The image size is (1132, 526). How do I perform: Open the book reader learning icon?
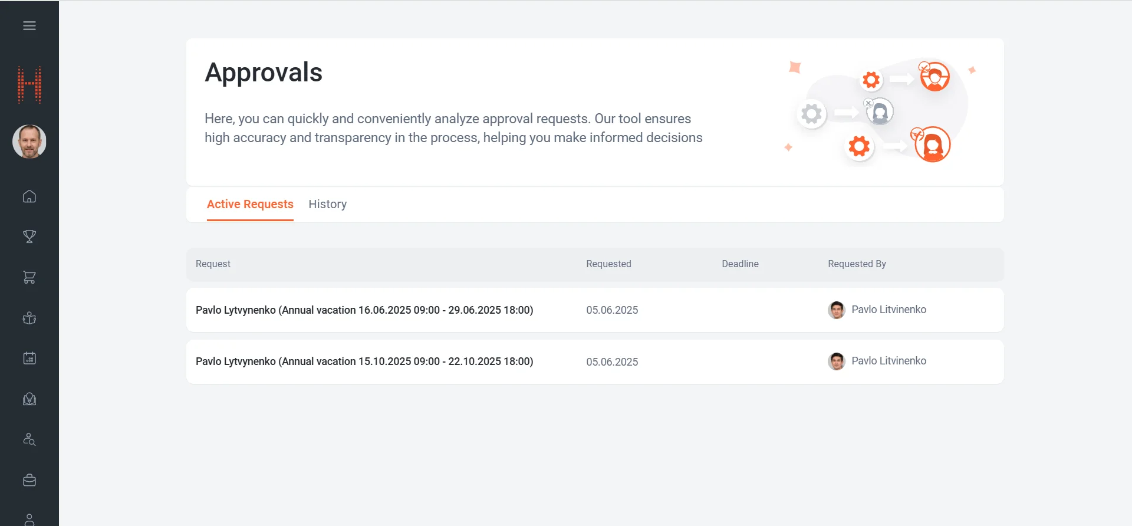click(x=29, y=318)
